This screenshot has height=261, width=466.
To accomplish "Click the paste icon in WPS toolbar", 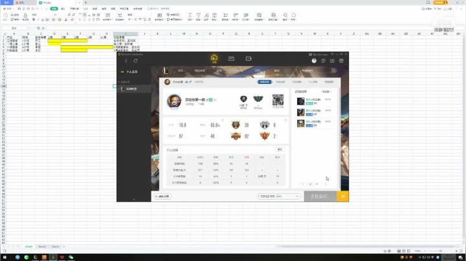I will pyautogui.click(x=5, y=16).
